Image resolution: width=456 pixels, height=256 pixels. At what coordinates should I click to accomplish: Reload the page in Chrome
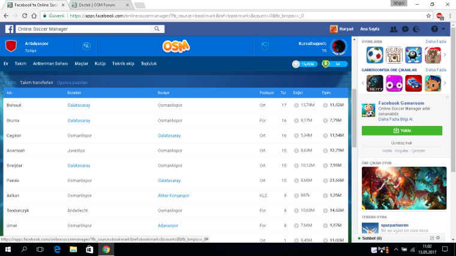pyautogui.click(x=25, y=16)
